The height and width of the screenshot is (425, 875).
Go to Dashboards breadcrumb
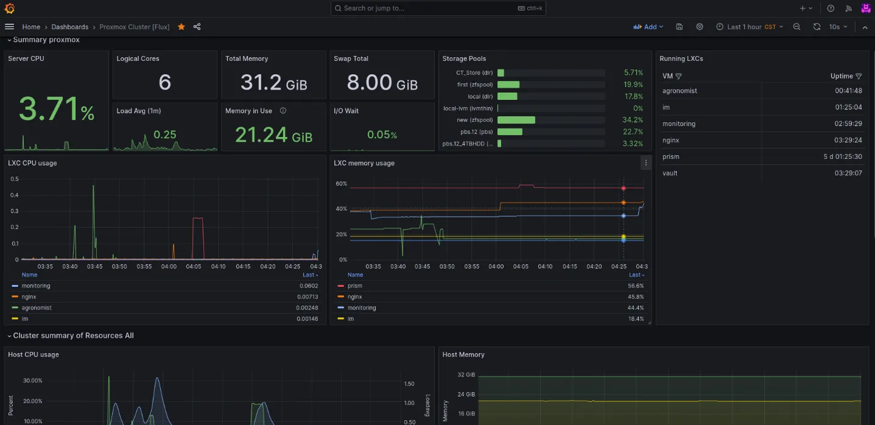tap(69, 27)
